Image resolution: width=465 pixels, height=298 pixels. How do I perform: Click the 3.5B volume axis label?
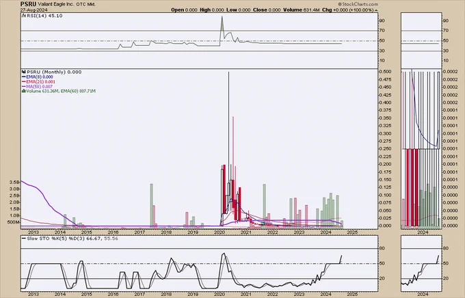pos(15,182)
